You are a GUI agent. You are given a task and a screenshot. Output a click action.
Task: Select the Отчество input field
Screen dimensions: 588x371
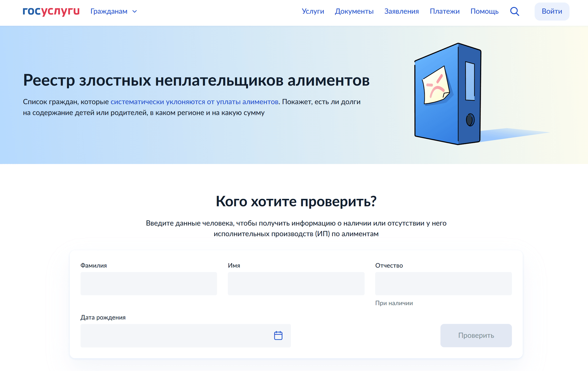[443, 284]
